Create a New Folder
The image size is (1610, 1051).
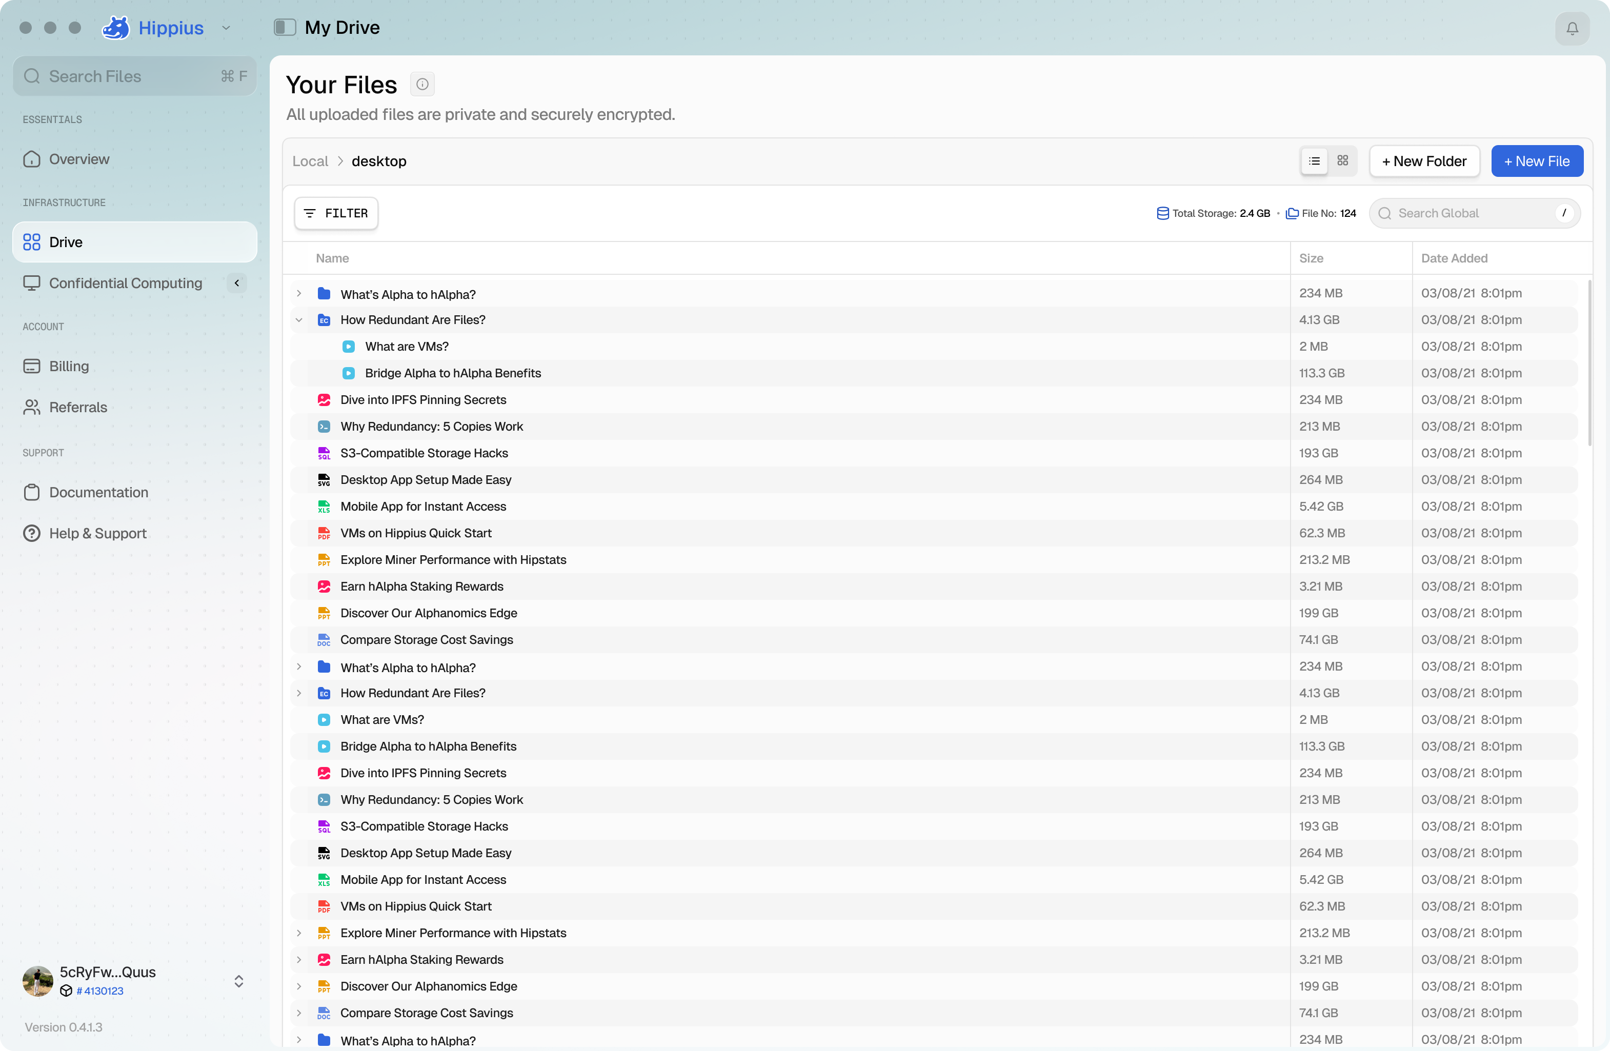1424,161
